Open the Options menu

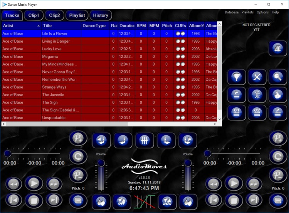[x=263, y=12]
